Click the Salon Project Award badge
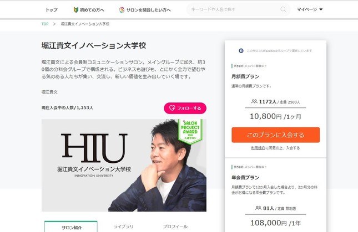This screenshot has height=232, width=358. click(x=190, y=131)
